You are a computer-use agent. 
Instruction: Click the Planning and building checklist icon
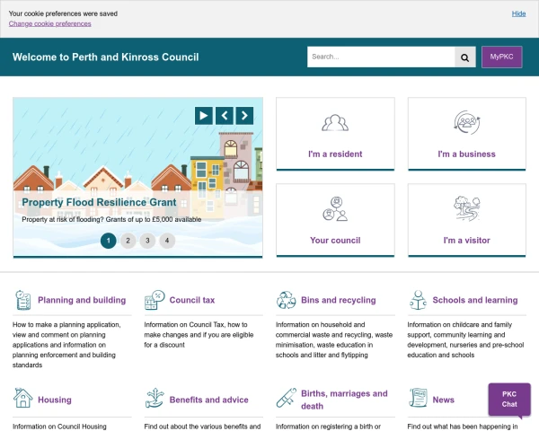tap(23, 300)
